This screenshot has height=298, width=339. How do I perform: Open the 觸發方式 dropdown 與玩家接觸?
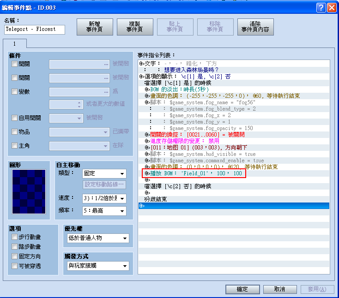pyautogui.click(x=98, y=266)
